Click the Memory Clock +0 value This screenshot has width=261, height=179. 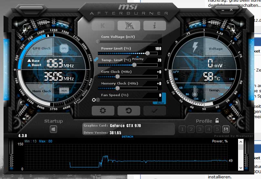tap(159, 84)
